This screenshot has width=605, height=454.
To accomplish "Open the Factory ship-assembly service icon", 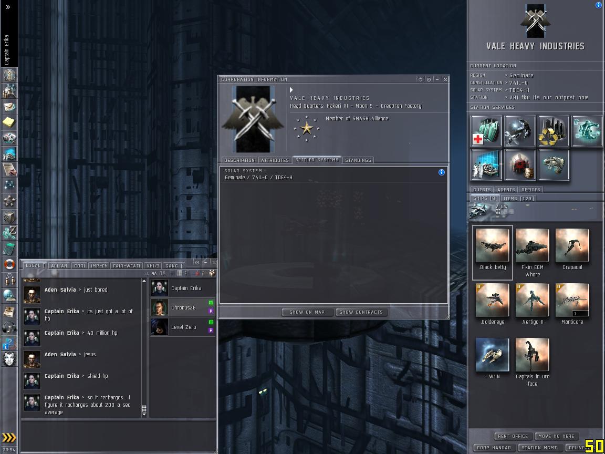I will [554, 165].
